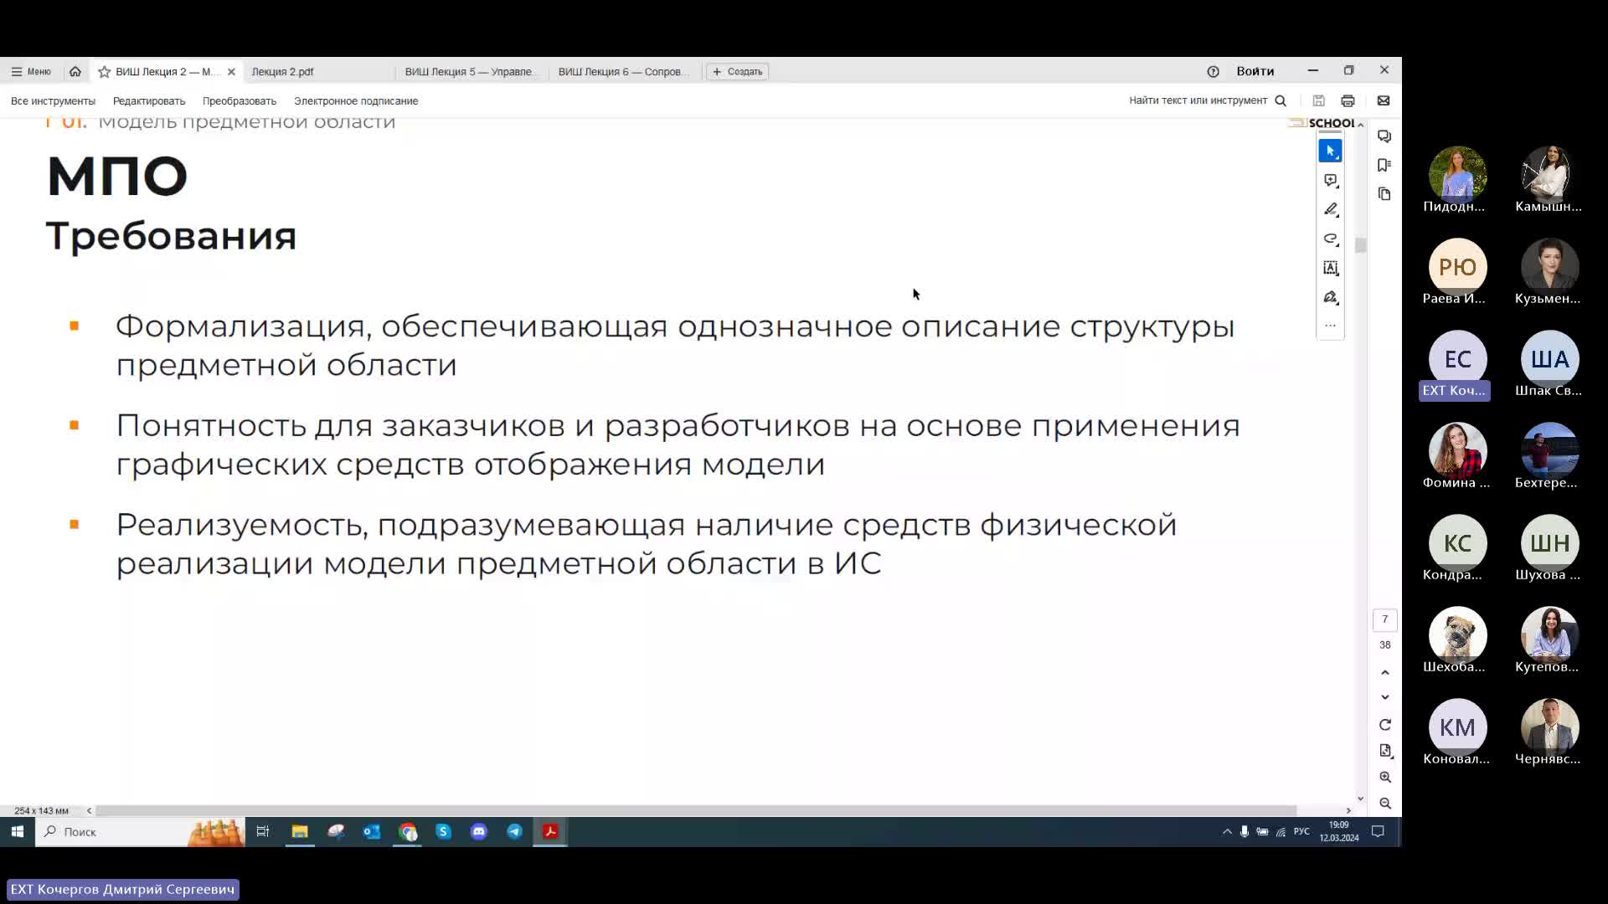Image resolution: width=1608 pixels, height=904 pixels.
Task: Go to next page with down arrow
Action: click(x=1385, y=696)
